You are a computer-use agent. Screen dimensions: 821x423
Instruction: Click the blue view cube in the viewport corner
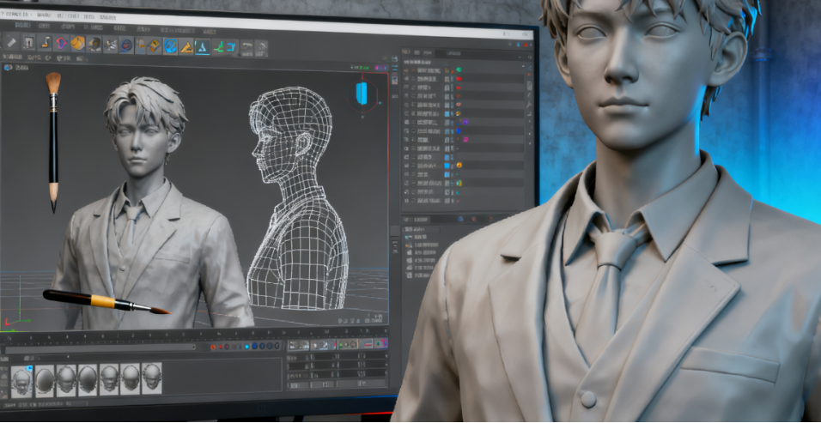pos(362,92)
